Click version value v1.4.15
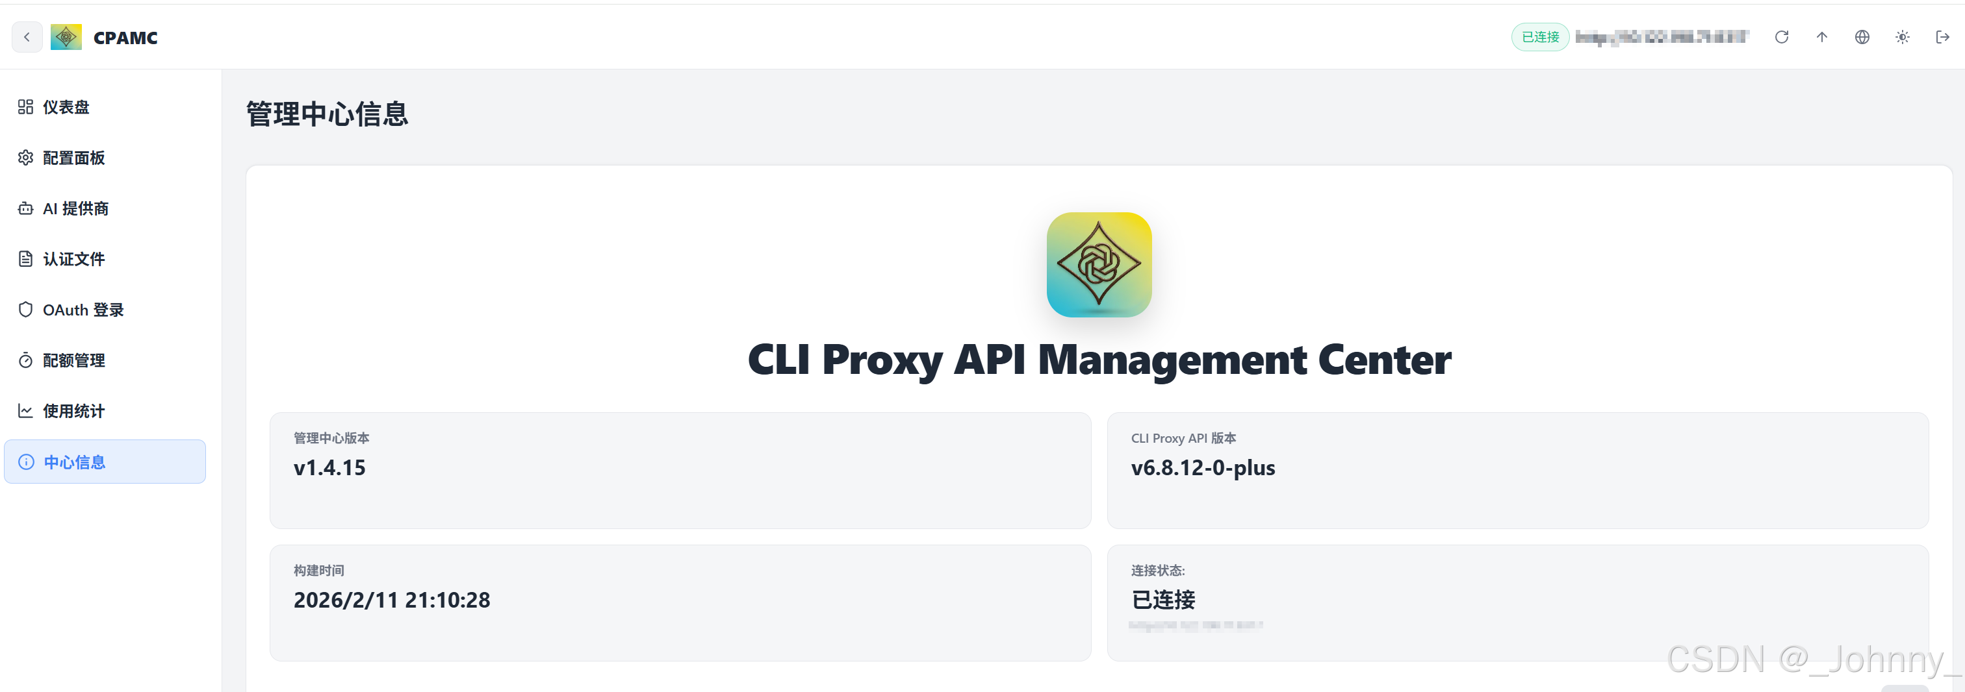 pos(329,468)
